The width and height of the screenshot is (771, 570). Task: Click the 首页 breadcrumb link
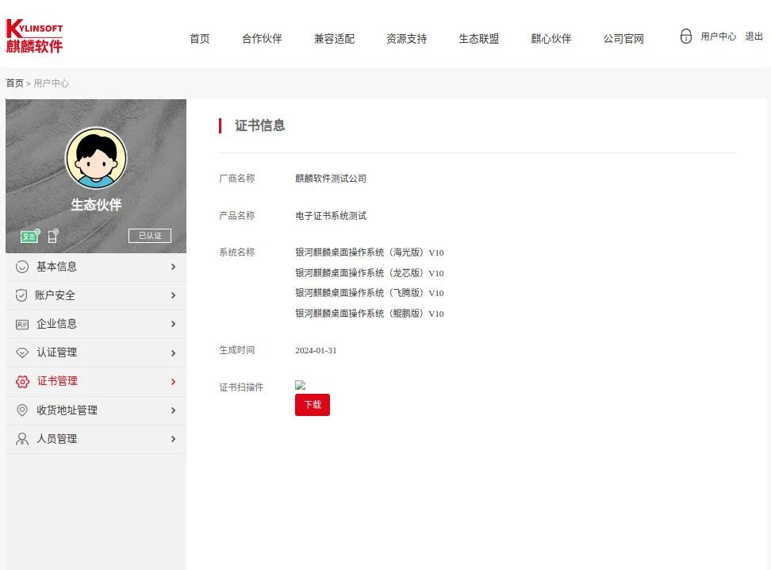click(14, 83)
